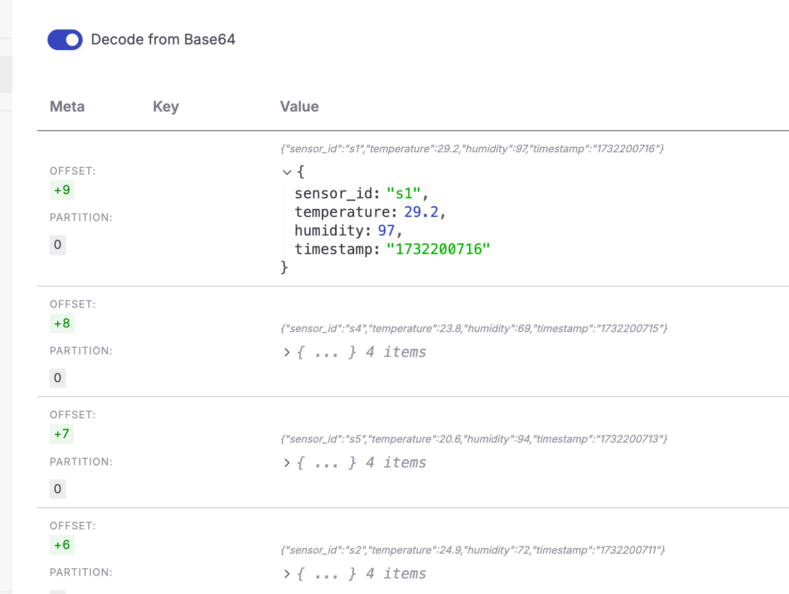Click the Key column header

(x=166, y=106)
